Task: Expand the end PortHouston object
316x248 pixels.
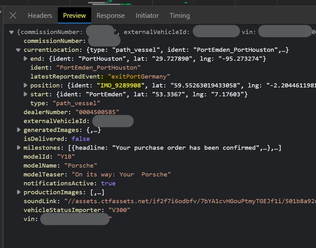Action: pos(26,59)
